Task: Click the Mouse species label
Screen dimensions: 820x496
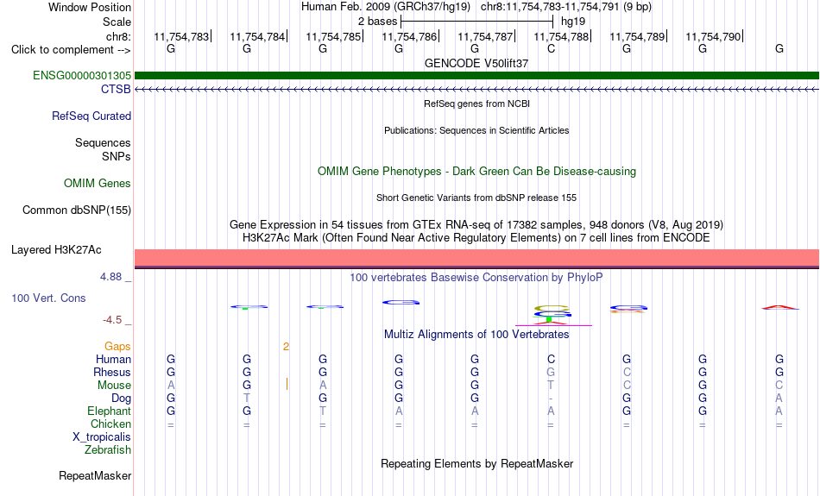Action: [x=114, y=386]
